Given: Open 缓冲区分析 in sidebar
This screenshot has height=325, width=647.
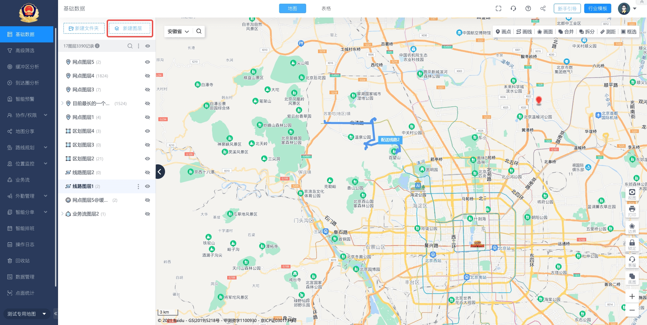Looking at the screenshot, I should coord(27,67).
